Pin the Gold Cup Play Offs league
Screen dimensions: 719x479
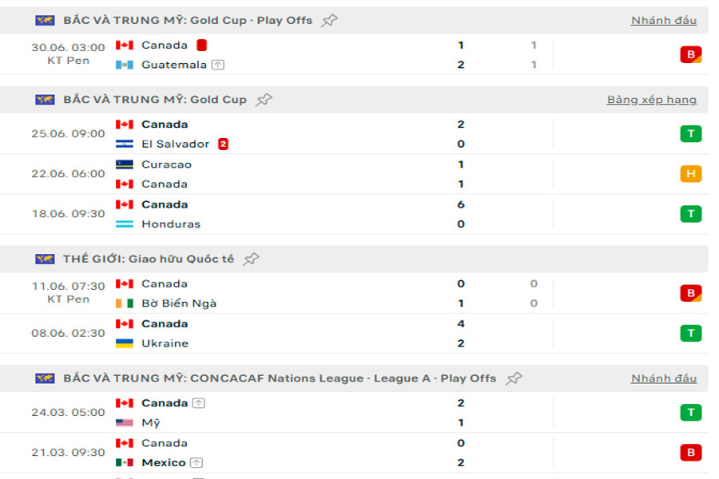328,21
